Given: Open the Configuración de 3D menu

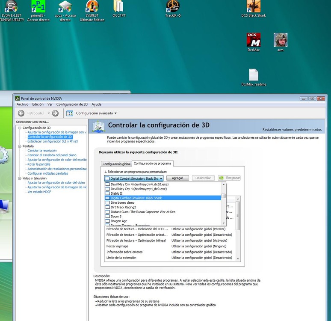Looking at the screenshot, I should pos(72,104).
